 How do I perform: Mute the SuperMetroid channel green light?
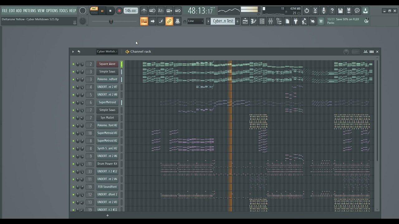pos(73,102)
